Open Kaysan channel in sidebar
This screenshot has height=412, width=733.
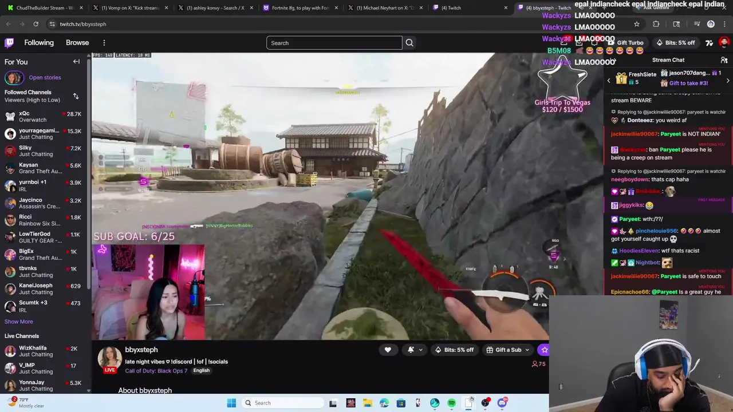(44, 168)
